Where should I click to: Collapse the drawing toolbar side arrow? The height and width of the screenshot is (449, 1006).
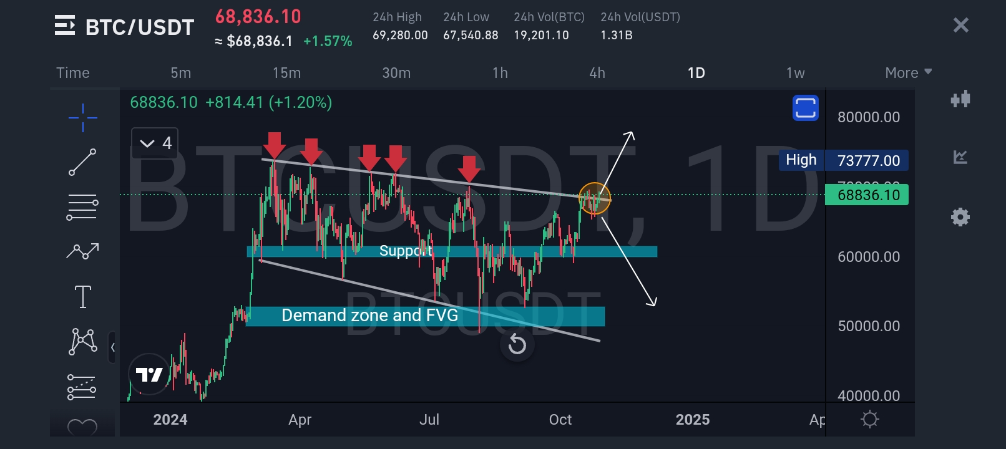pyautogui.click(x=112, y=347)
